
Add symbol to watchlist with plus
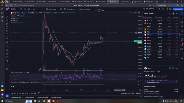tap(170, 13)
